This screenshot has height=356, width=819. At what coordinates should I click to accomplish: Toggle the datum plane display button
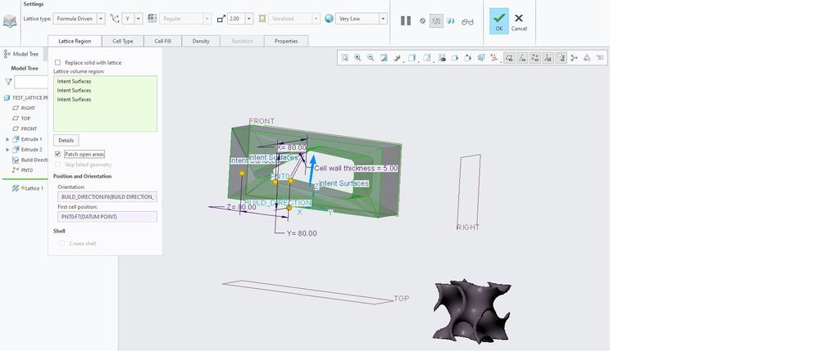coord(509,58)
